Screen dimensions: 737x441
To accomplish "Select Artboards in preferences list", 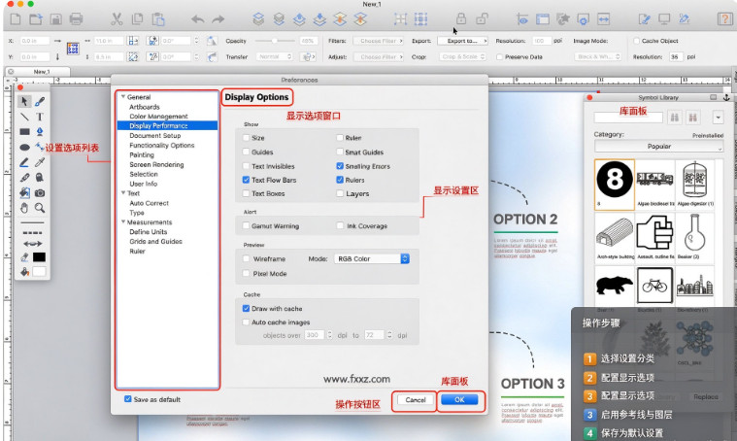I will (145, 107).
